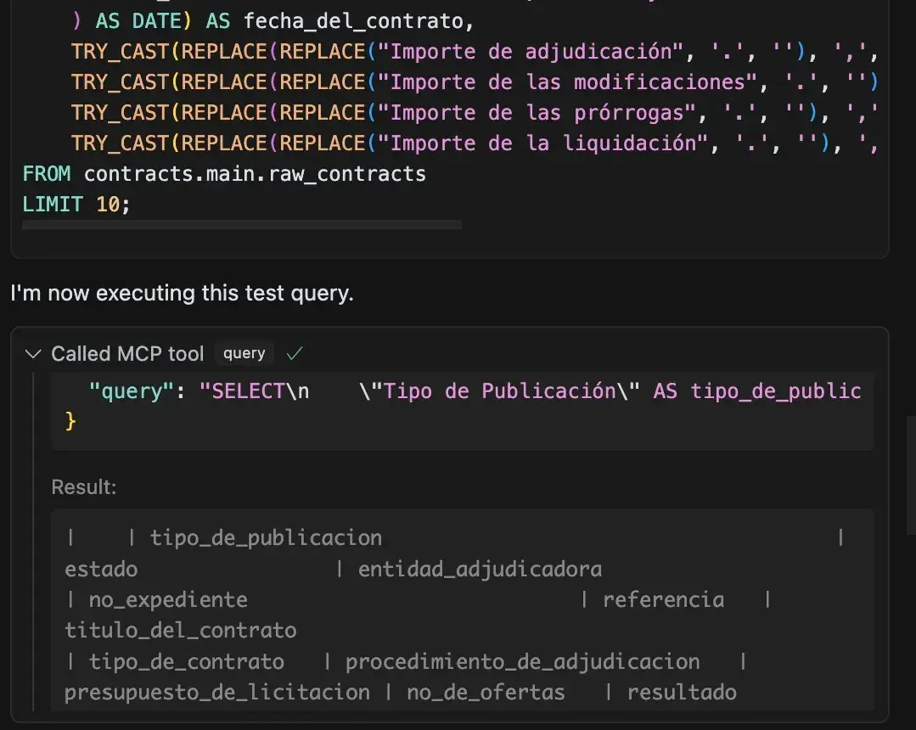This screenshot has width=916, height=730.
Task: Click the "referencia" column header
Action: pos(664,600)
